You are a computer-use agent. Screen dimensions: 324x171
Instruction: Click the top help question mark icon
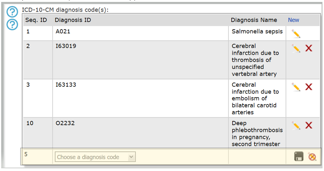click(x=12, y=12)
